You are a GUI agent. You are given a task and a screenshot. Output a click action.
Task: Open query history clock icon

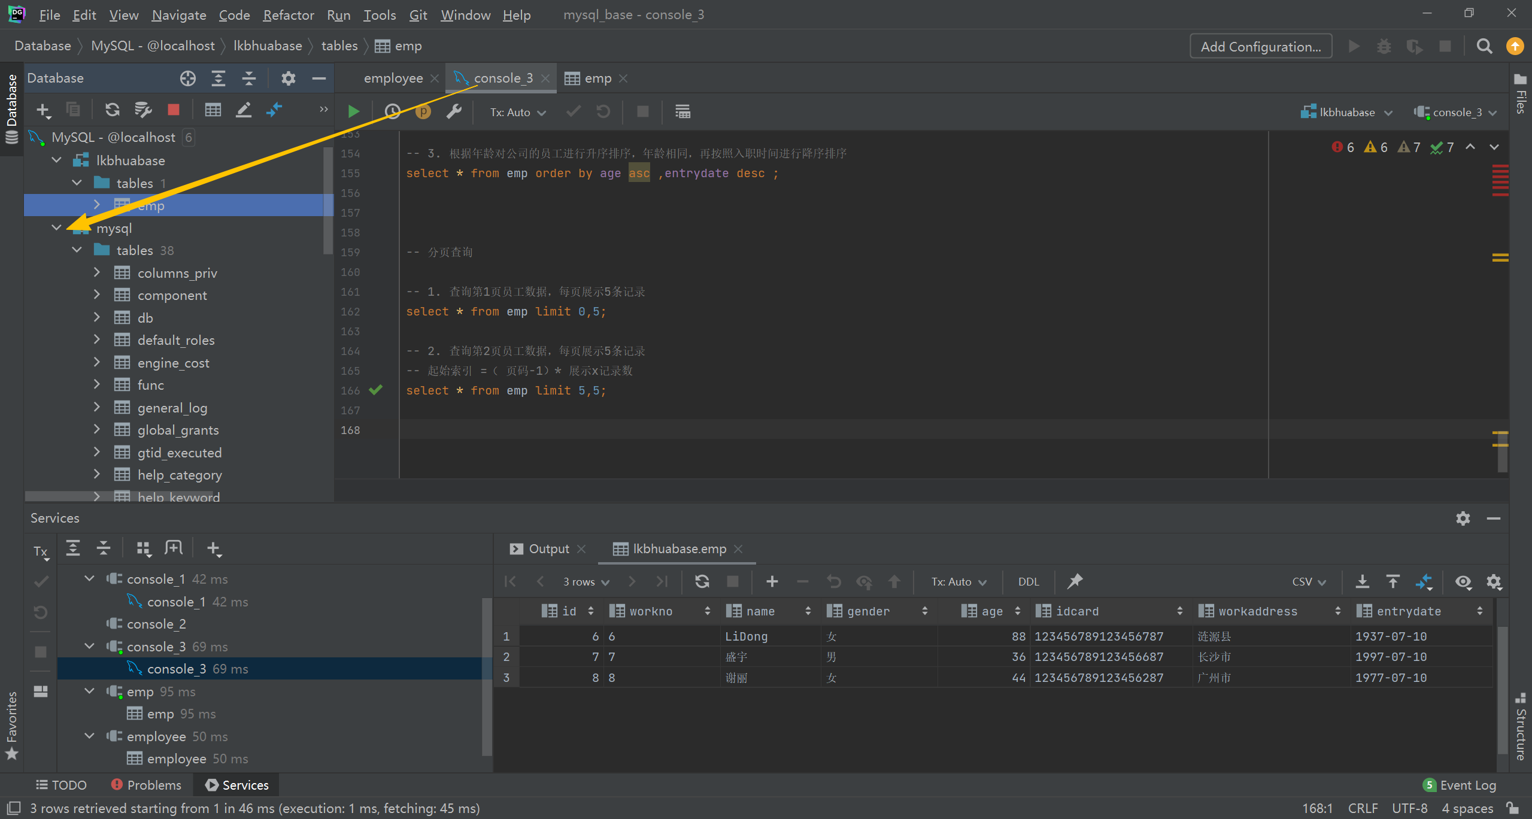392,112
